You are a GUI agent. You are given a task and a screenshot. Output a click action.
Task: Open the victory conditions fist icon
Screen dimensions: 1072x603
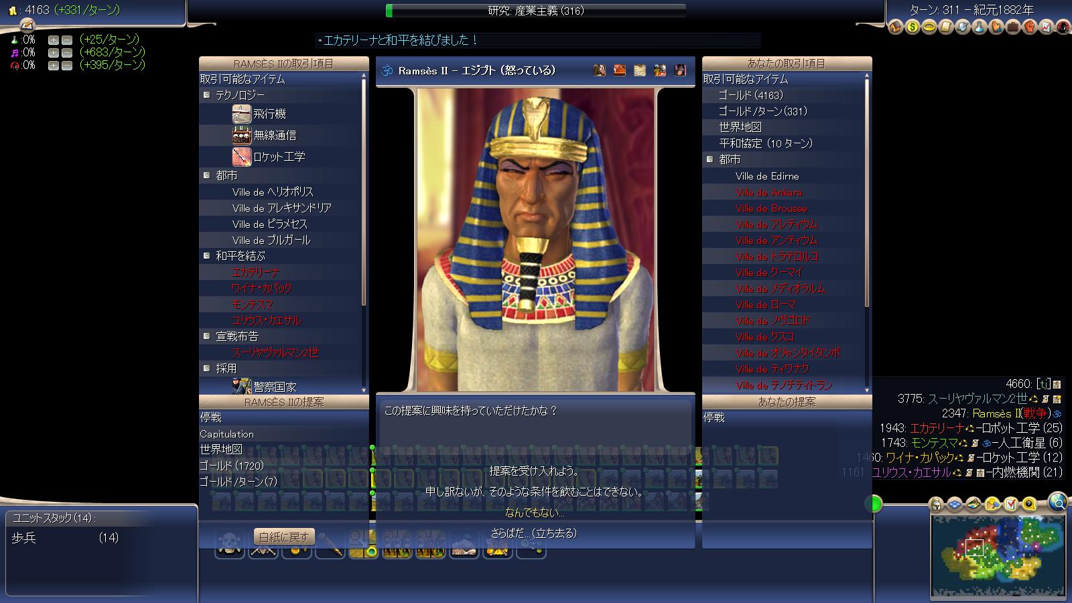point(1030,27)
